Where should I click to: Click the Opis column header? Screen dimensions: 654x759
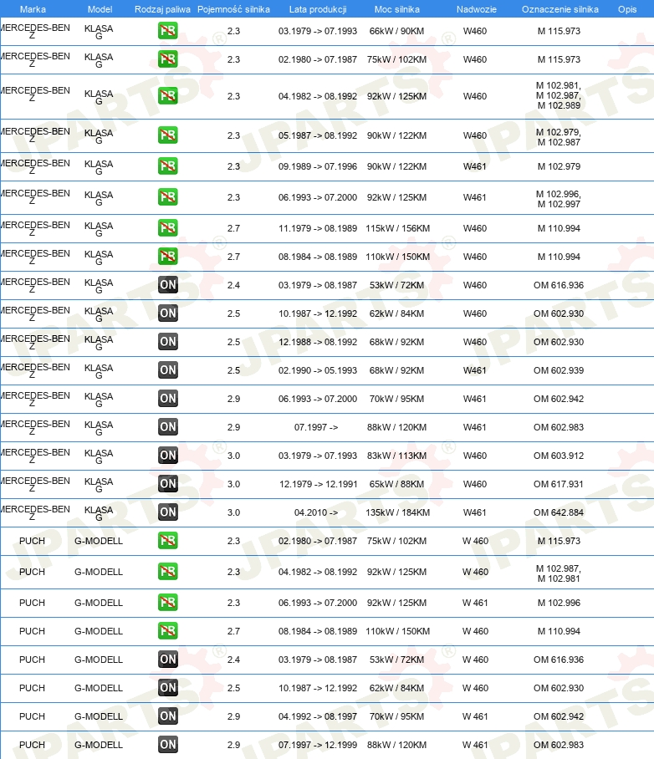point(627,9)
